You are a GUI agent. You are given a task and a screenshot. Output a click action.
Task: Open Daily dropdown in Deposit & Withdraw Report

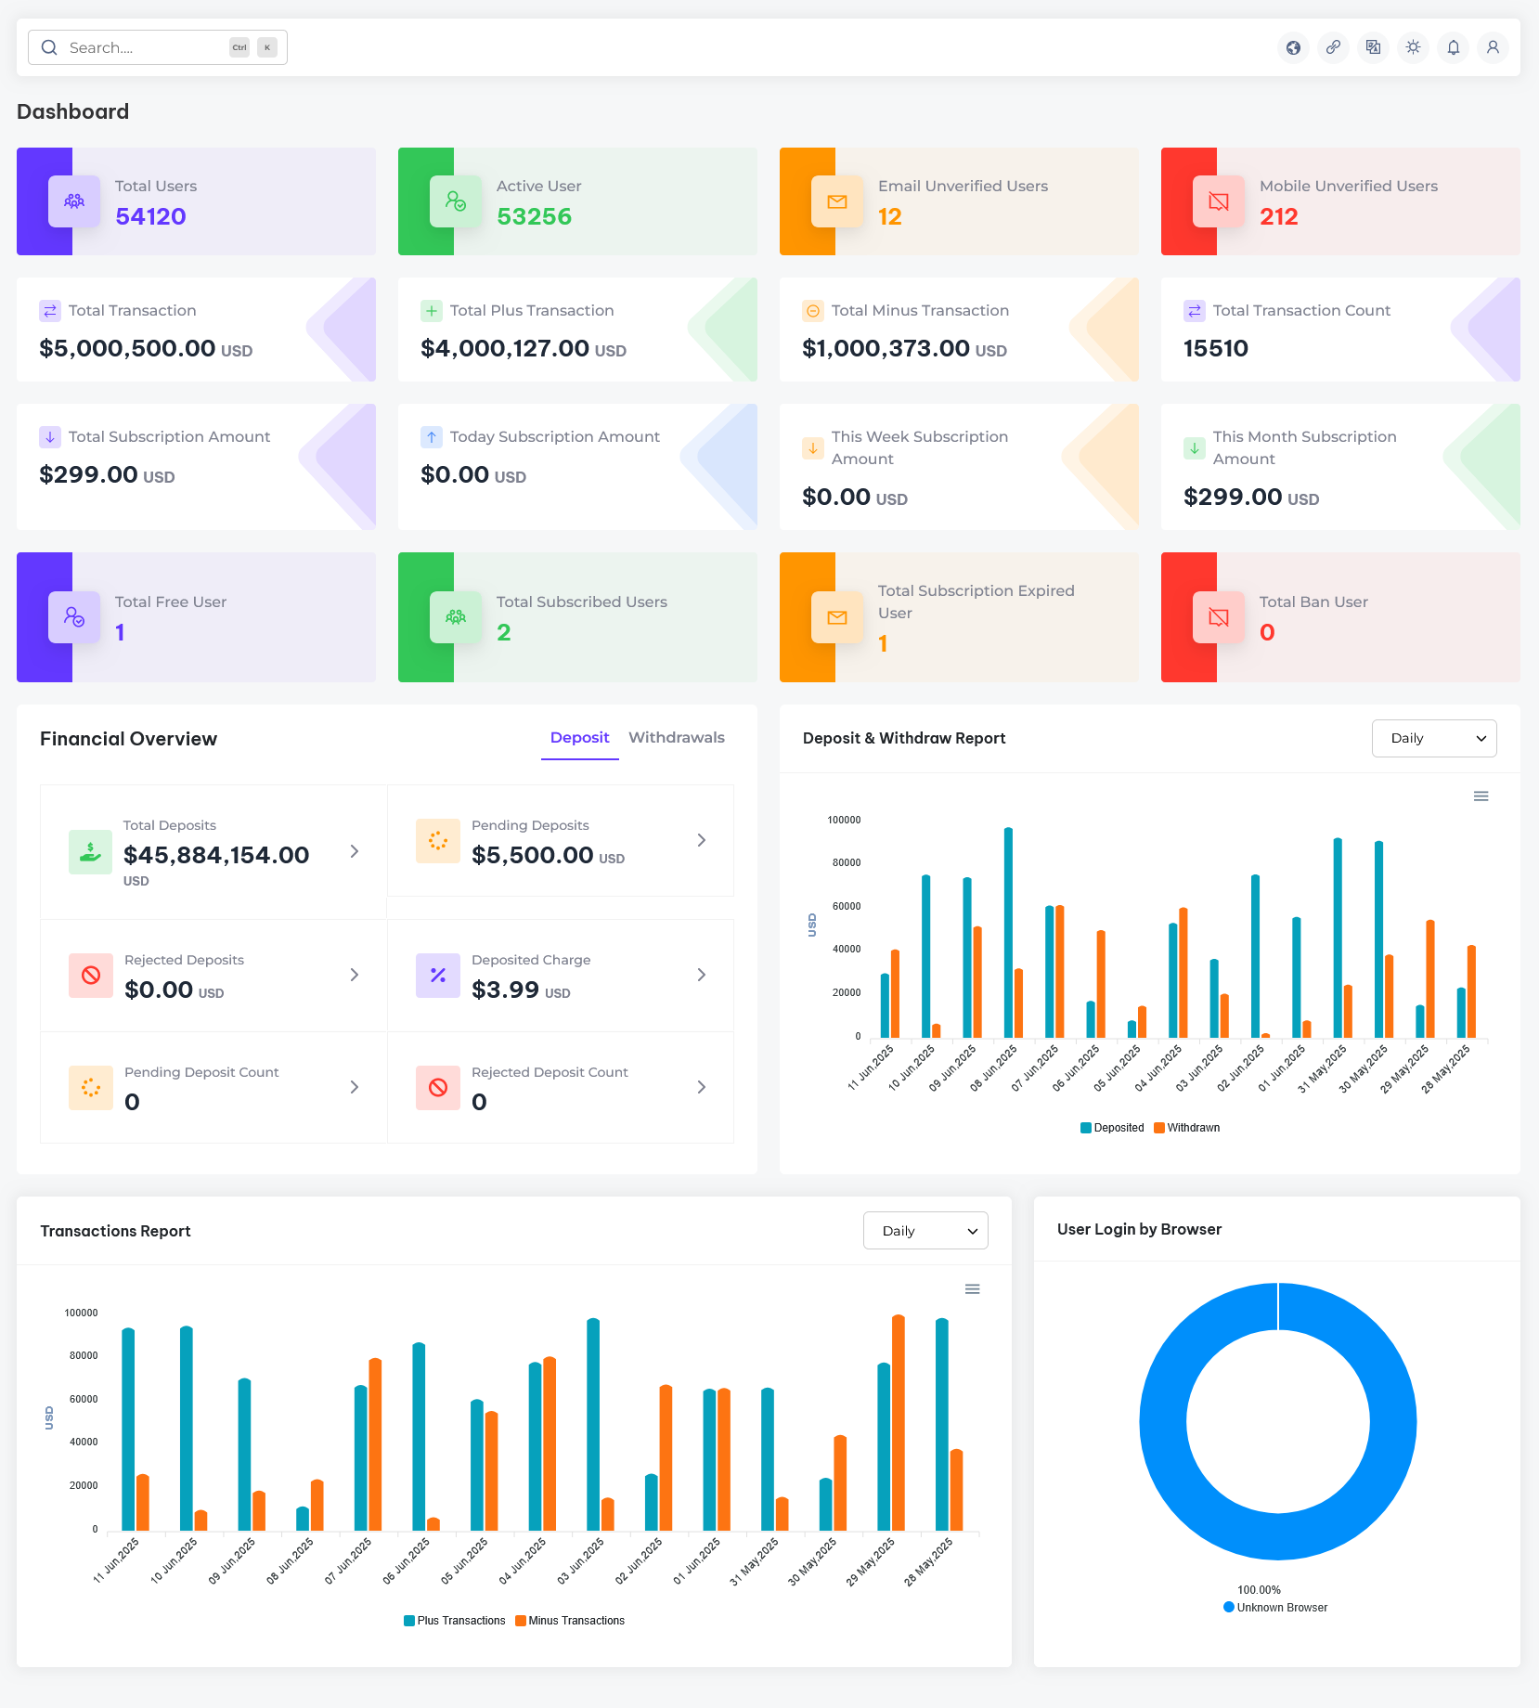[1433, 739]
